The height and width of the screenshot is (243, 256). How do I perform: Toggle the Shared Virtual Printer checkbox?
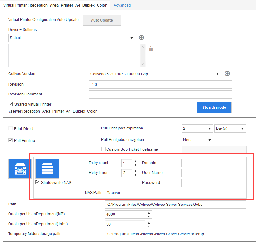click(10, 104)
